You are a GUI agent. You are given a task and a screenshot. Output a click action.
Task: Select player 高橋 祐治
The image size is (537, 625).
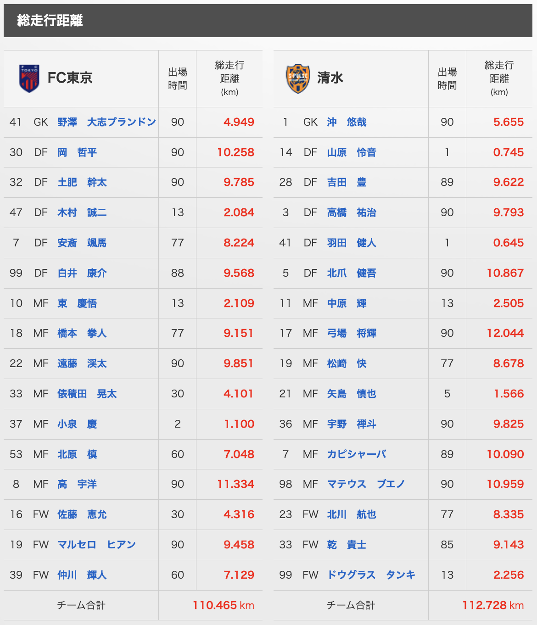(x=352, y=212)
